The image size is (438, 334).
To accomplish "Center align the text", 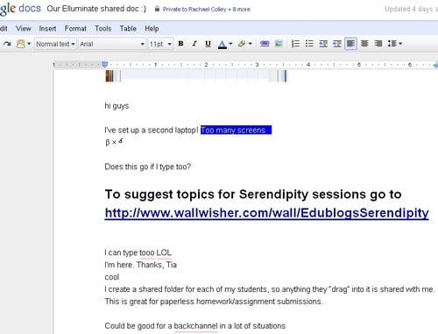I will pos(364,44).
